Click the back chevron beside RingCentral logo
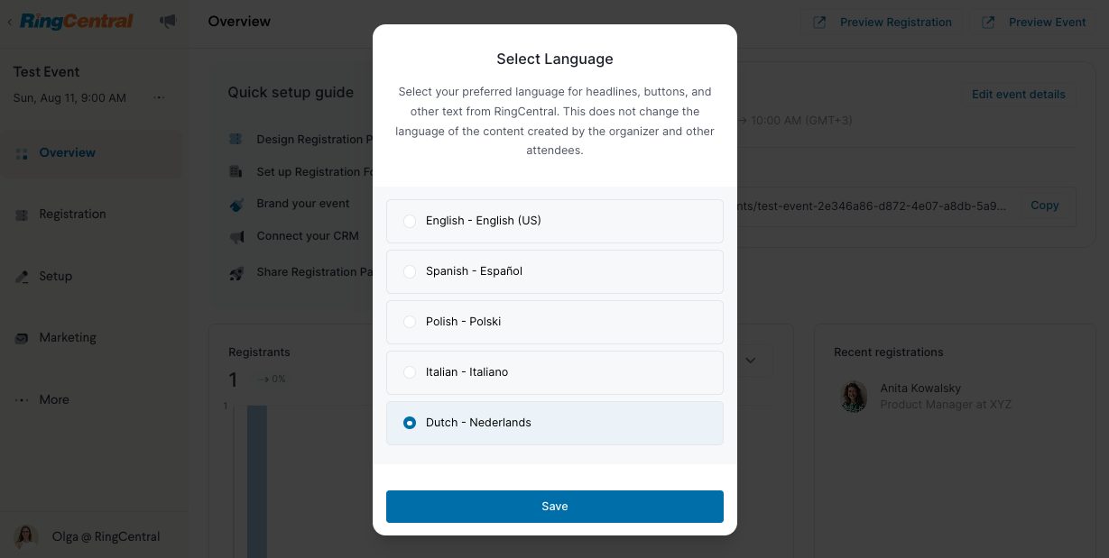 [9, 22]
